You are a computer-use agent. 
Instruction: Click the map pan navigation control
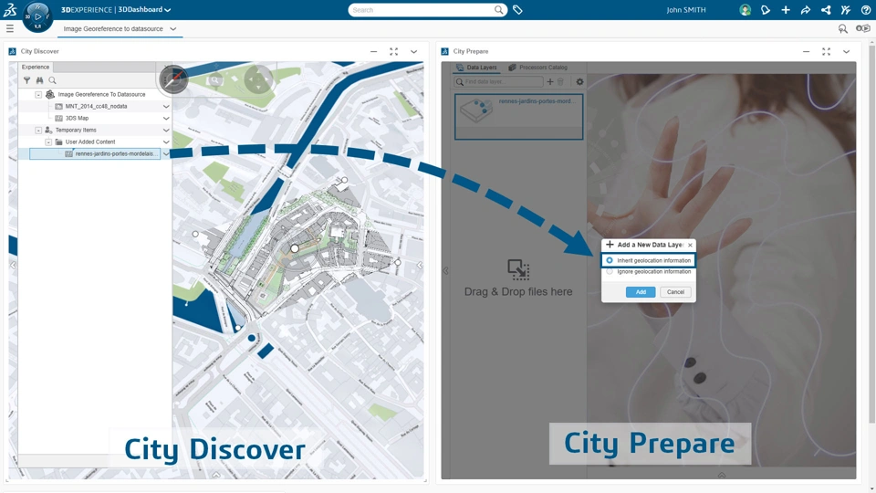tap(257, 80)
